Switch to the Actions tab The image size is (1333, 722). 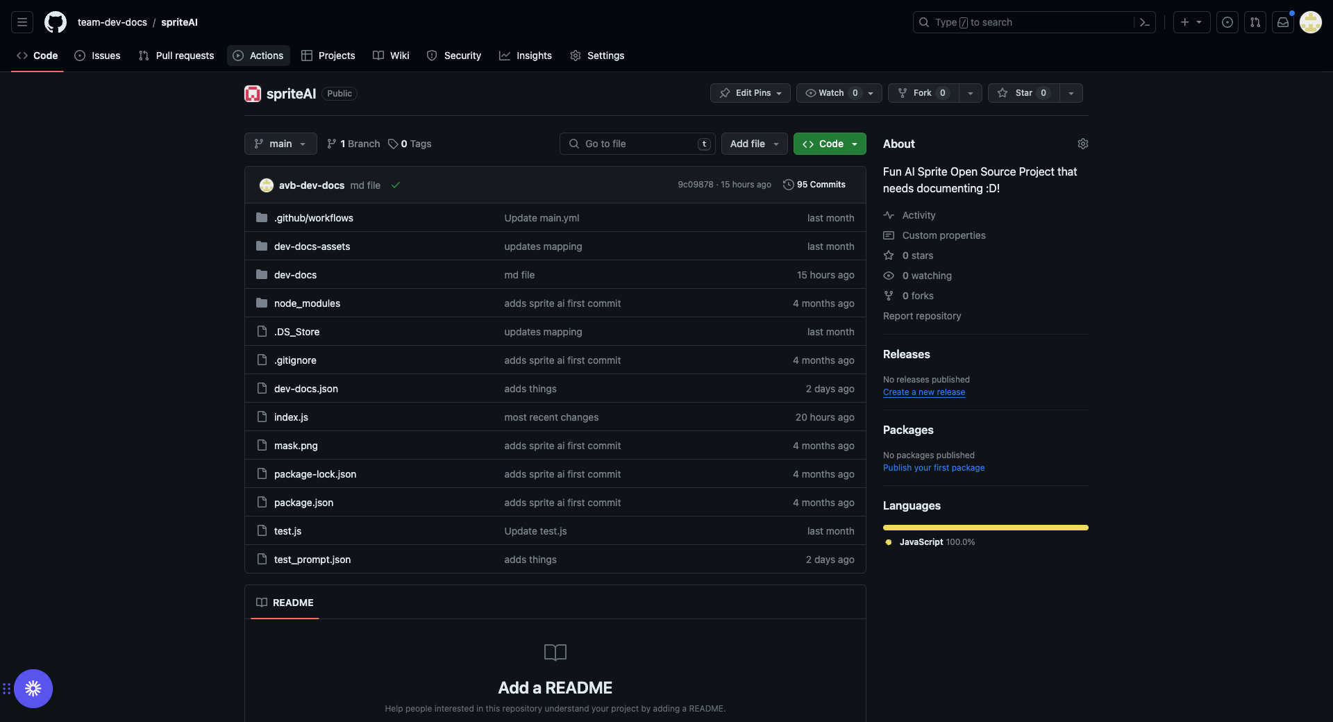(x=258, y=56)
